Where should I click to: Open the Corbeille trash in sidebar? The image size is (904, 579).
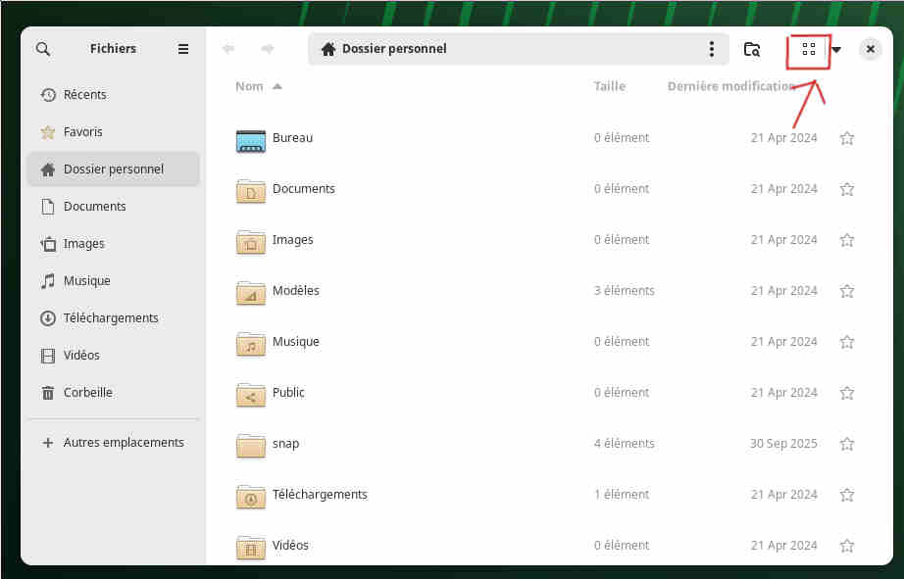[87, 393]
